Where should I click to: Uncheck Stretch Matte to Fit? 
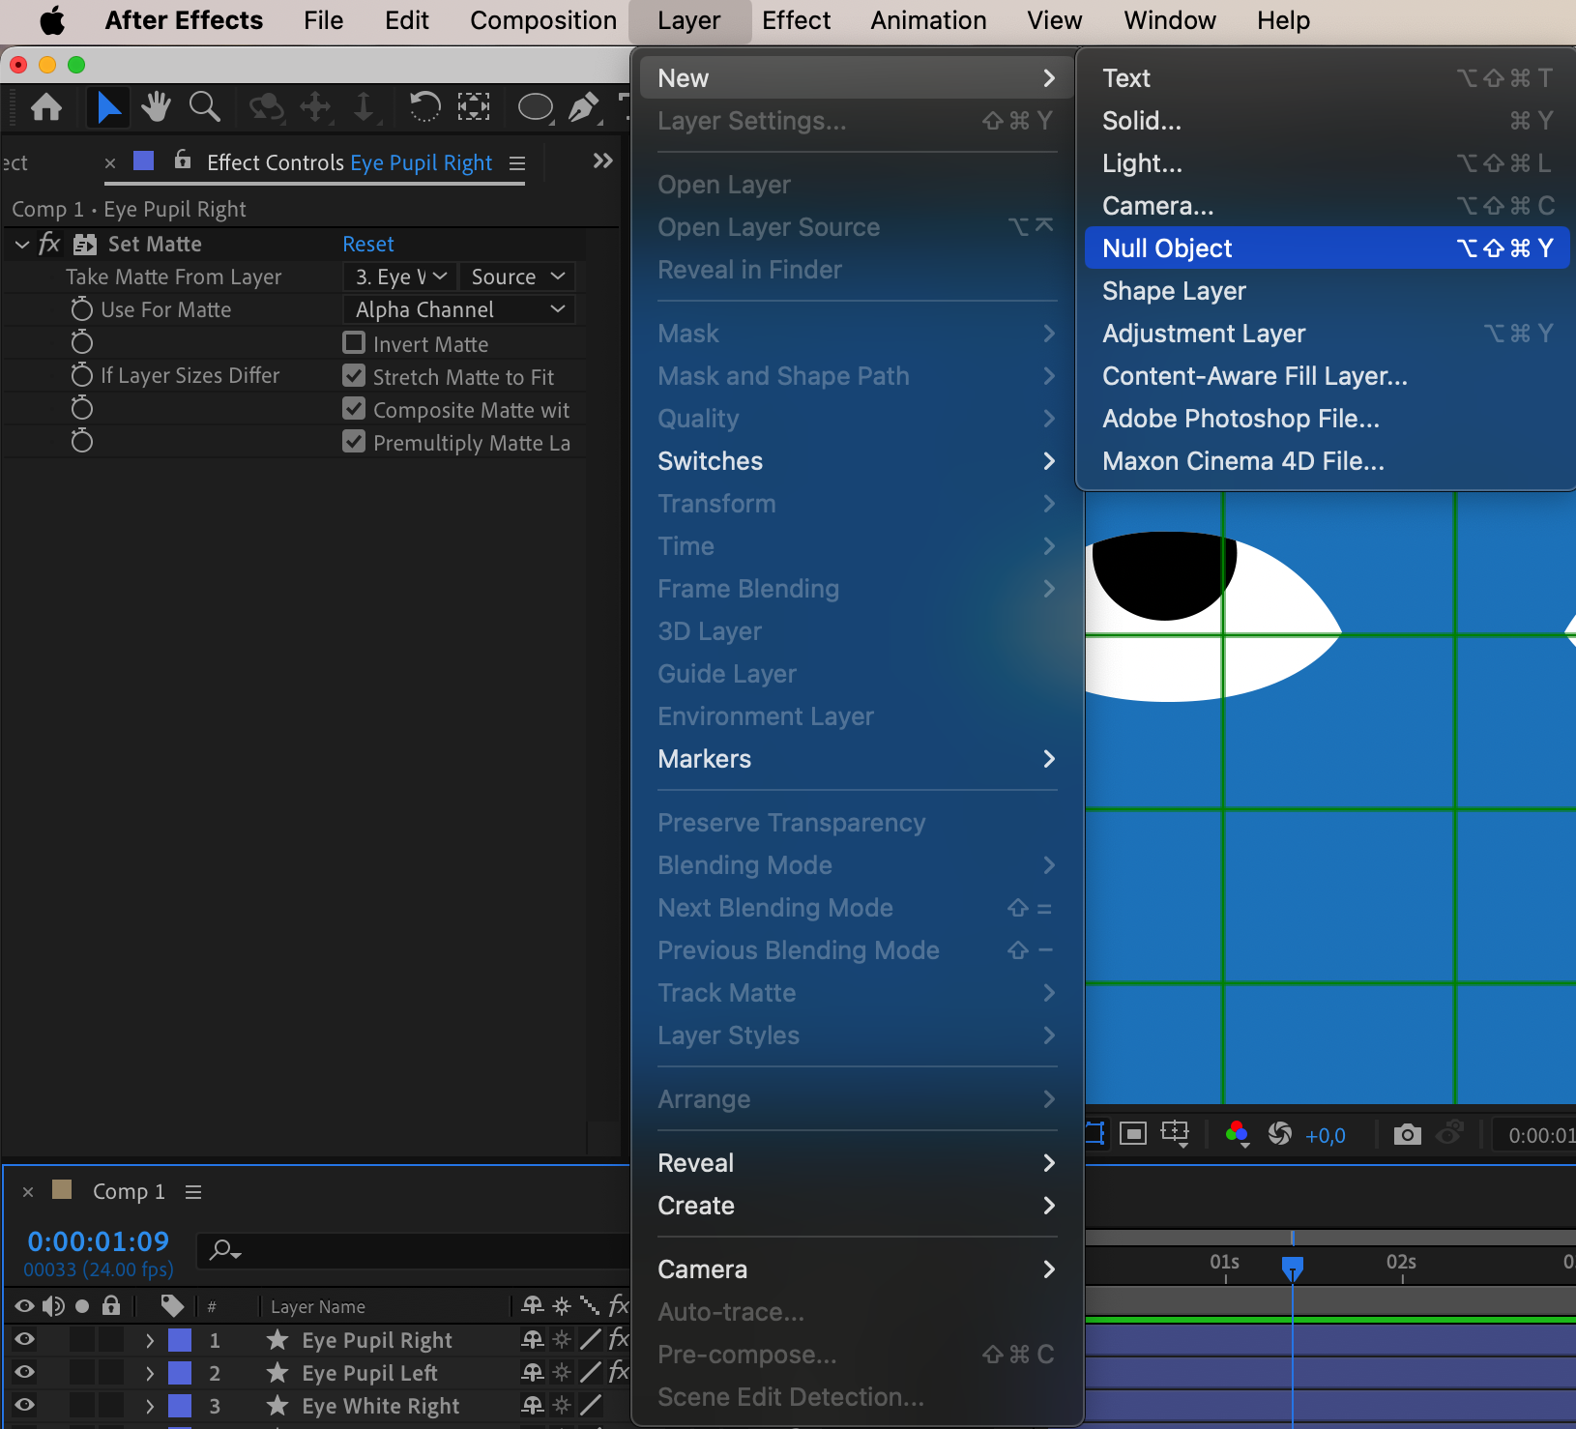(354, 376)
